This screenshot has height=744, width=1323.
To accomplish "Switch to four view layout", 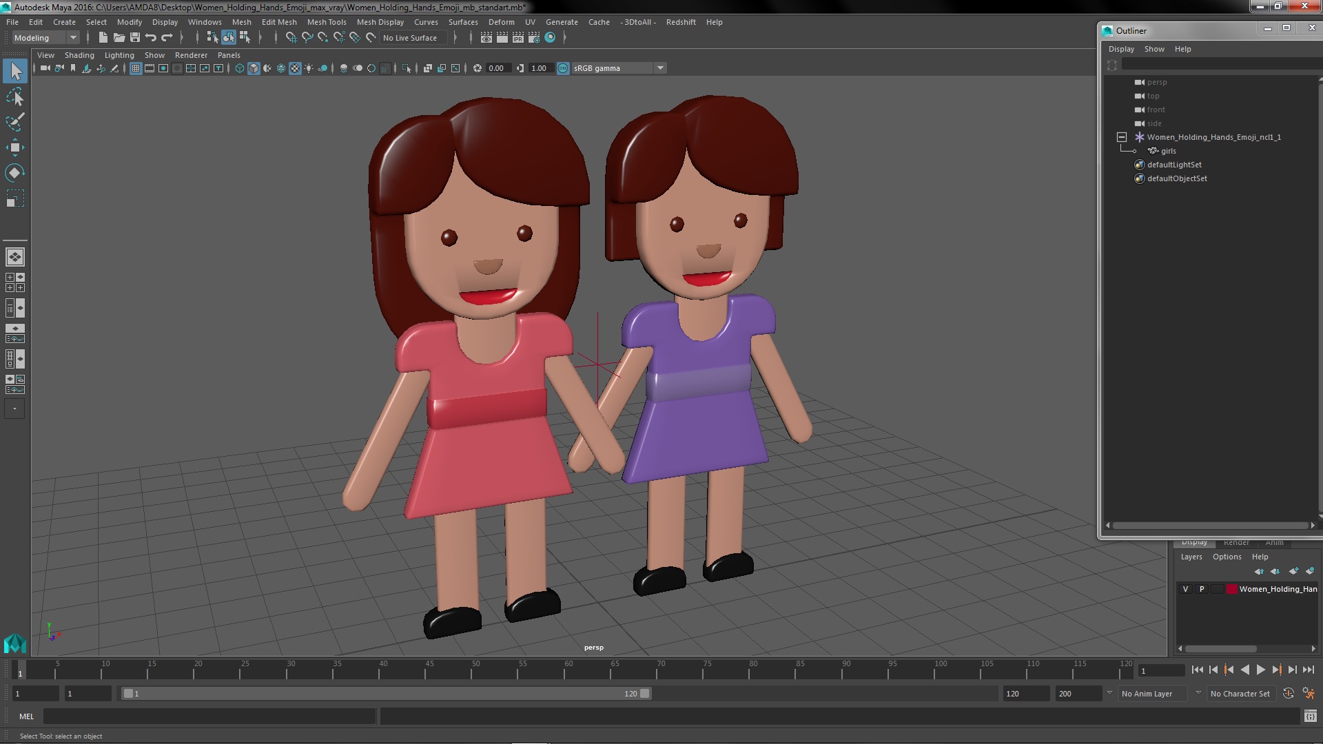I will [x=15, y=282].
